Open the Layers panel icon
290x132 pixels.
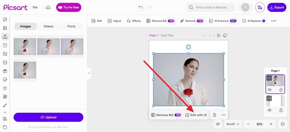click(x=282, y=124)
